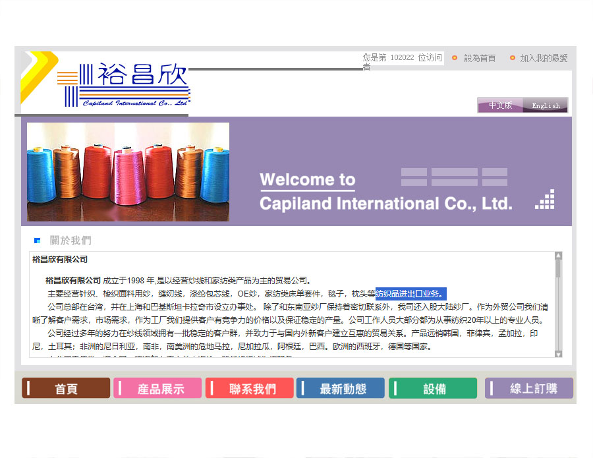Click the colorful yarn spools image

click(128, 172)
